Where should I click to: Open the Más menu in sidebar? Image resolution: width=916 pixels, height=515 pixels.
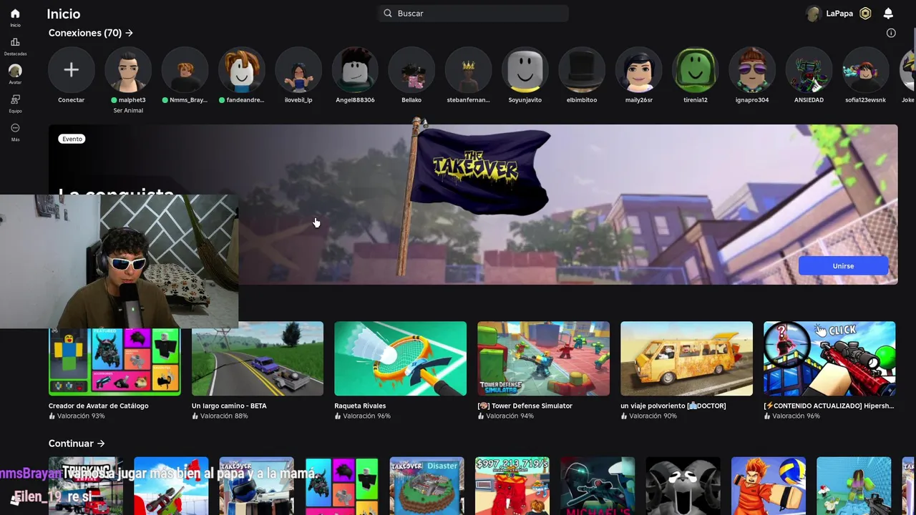coord(15,132)
